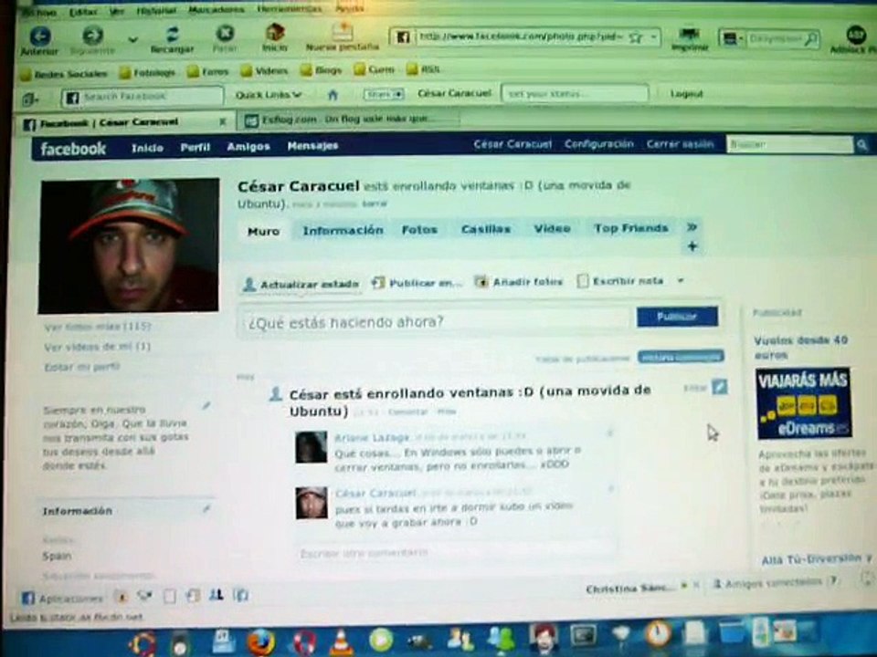Click the Ubuntu logo in the dock

[x=143, y=643]
